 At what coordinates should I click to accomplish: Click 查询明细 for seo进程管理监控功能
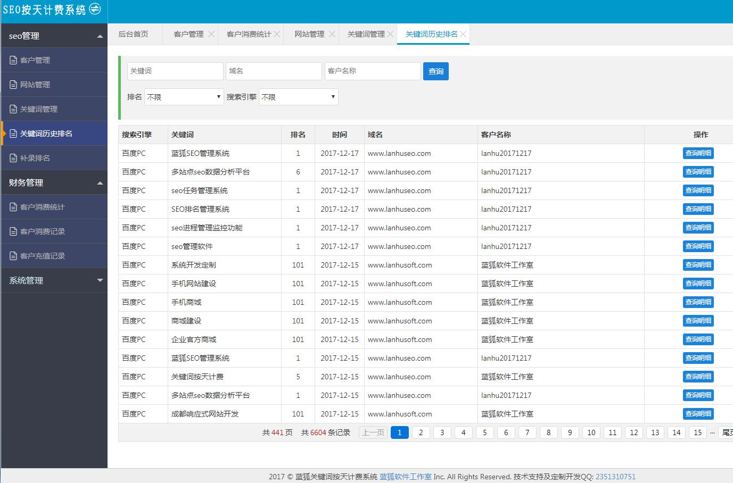pyautogui.click(x=698, y=228)
